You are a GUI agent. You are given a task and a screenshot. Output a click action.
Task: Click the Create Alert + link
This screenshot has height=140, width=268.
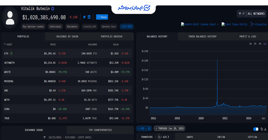[x=200, y=24]
